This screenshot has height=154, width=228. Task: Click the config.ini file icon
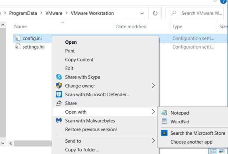pos(18,38)
